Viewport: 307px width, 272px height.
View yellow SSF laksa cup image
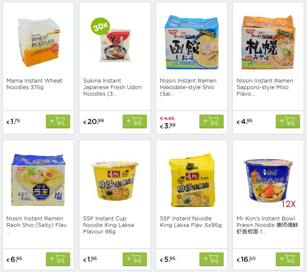[115, 180]
